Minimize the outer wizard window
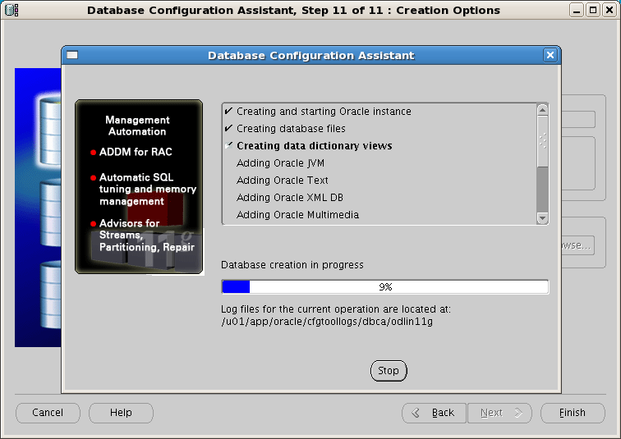The width and height of the screenshot is (621, 439). point(577,10)
